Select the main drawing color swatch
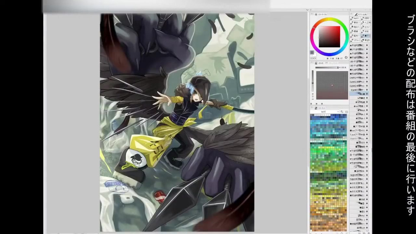 312,52
